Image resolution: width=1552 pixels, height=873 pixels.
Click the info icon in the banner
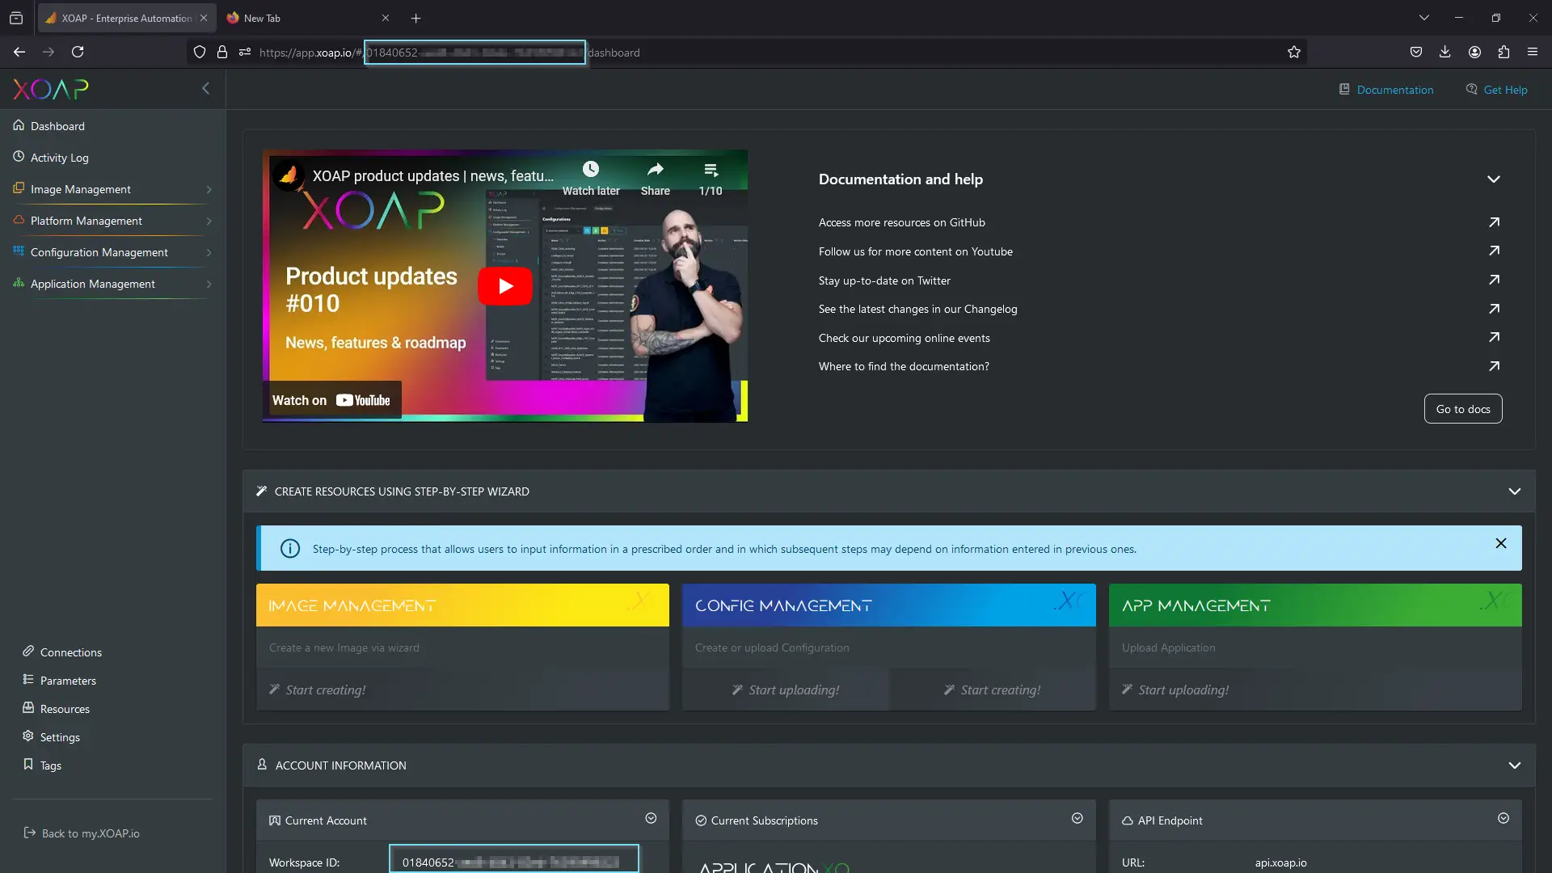pos(289,549)
